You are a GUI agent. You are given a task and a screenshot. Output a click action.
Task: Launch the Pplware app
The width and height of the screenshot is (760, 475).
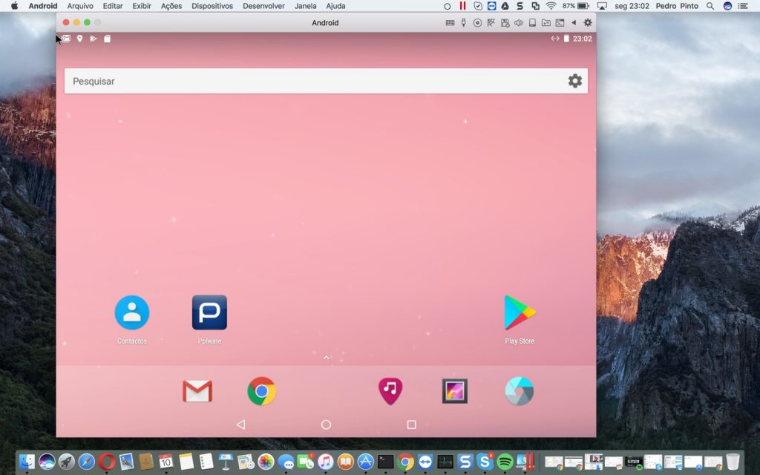pos(209,313)
